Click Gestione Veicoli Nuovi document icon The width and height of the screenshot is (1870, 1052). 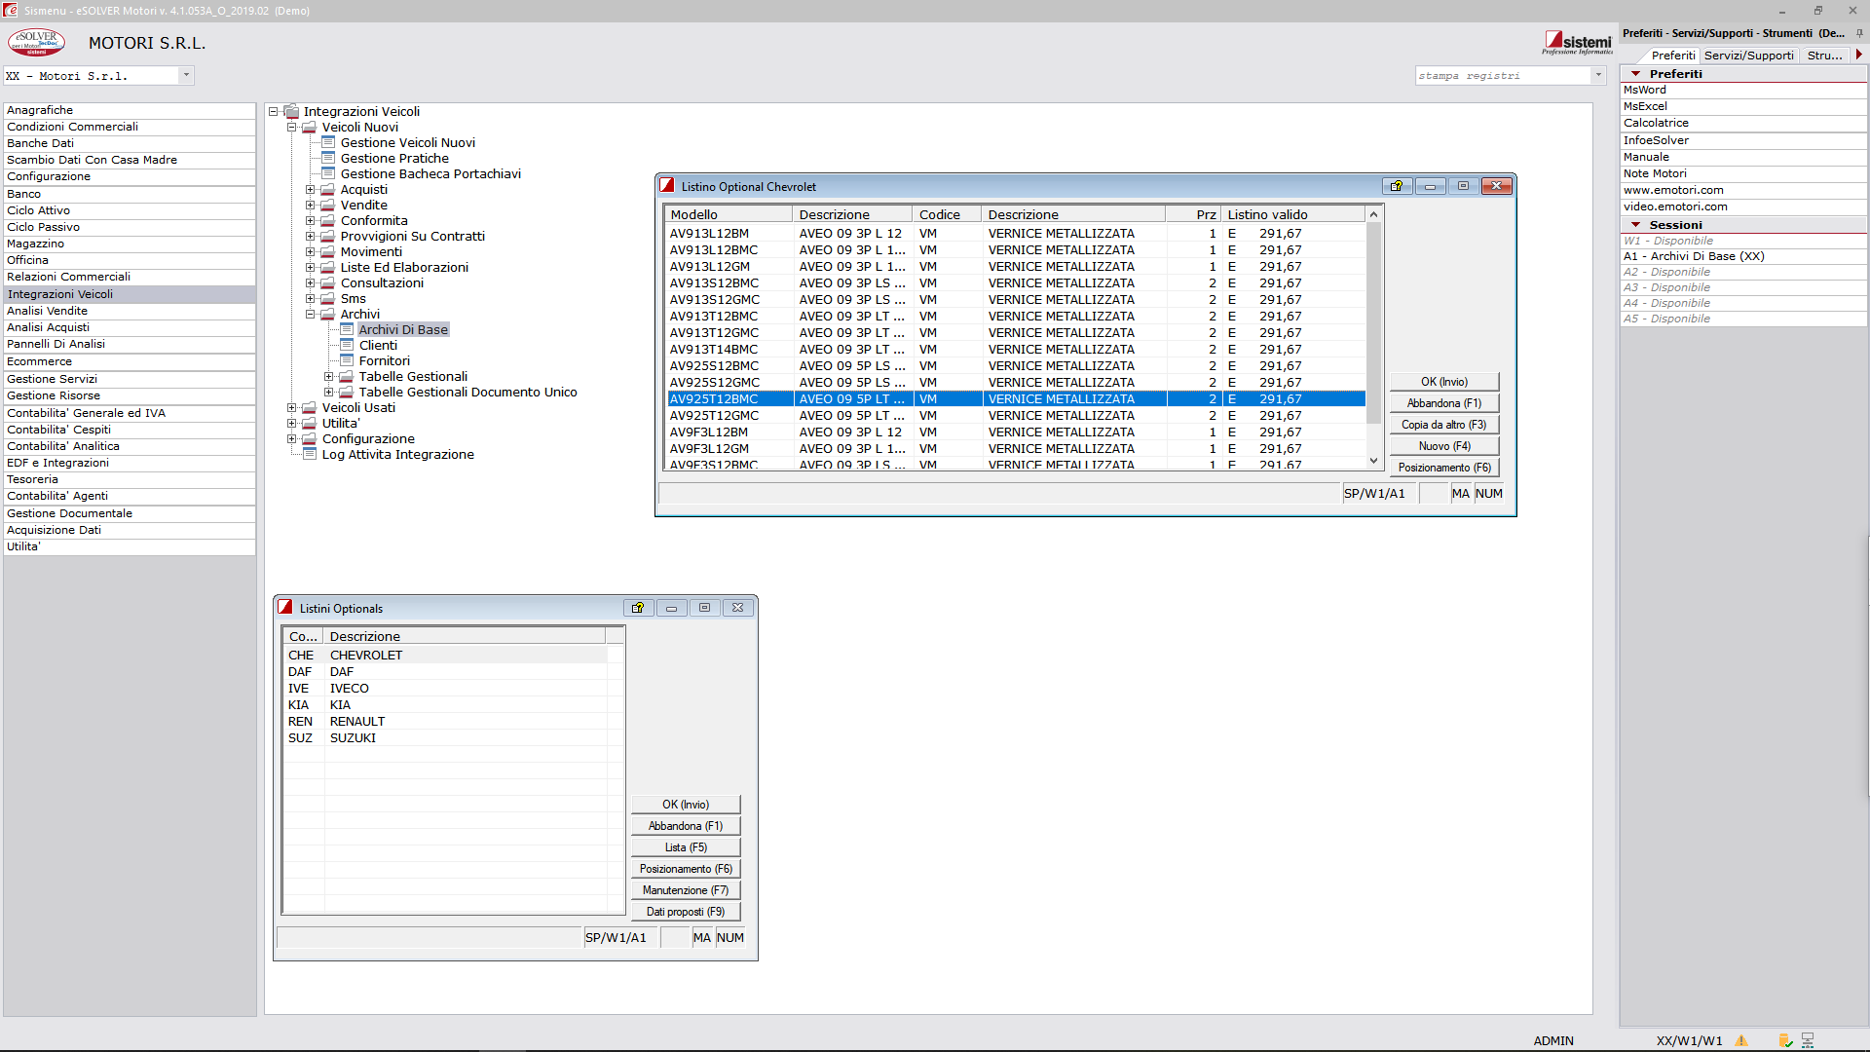328,142
